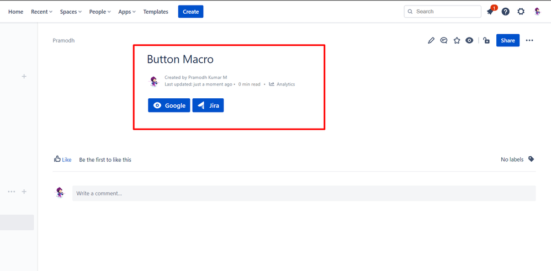Go to Home in navigation bar

[16, 12]
